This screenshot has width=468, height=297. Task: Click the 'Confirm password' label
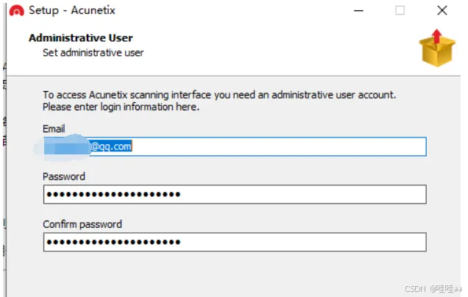pyautogui.click(x=82, y=224)
